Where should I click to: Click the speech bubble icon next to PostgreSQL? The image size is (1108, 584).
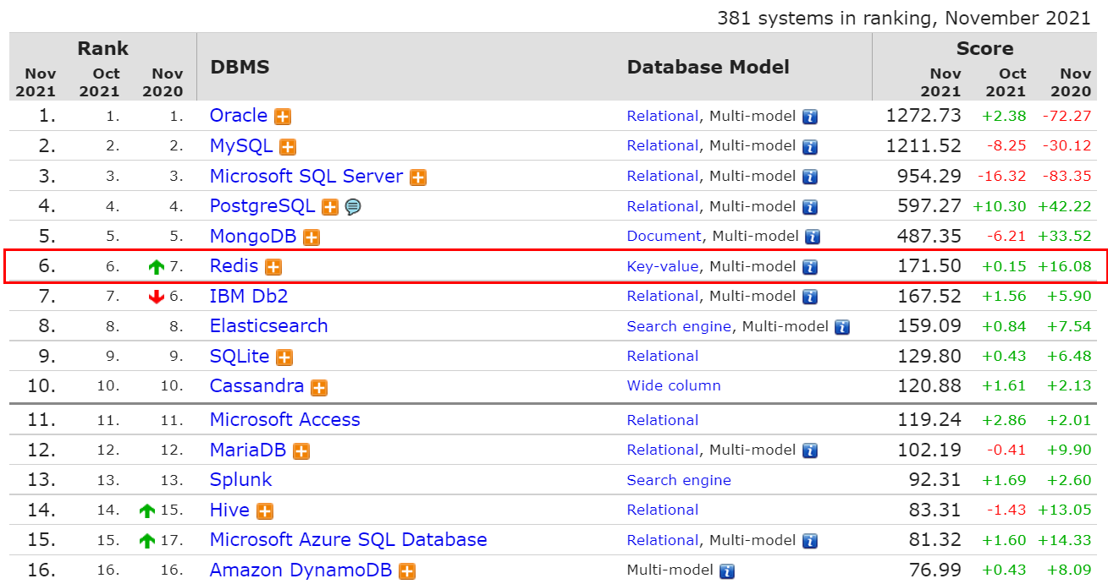[x=353, y=207]
